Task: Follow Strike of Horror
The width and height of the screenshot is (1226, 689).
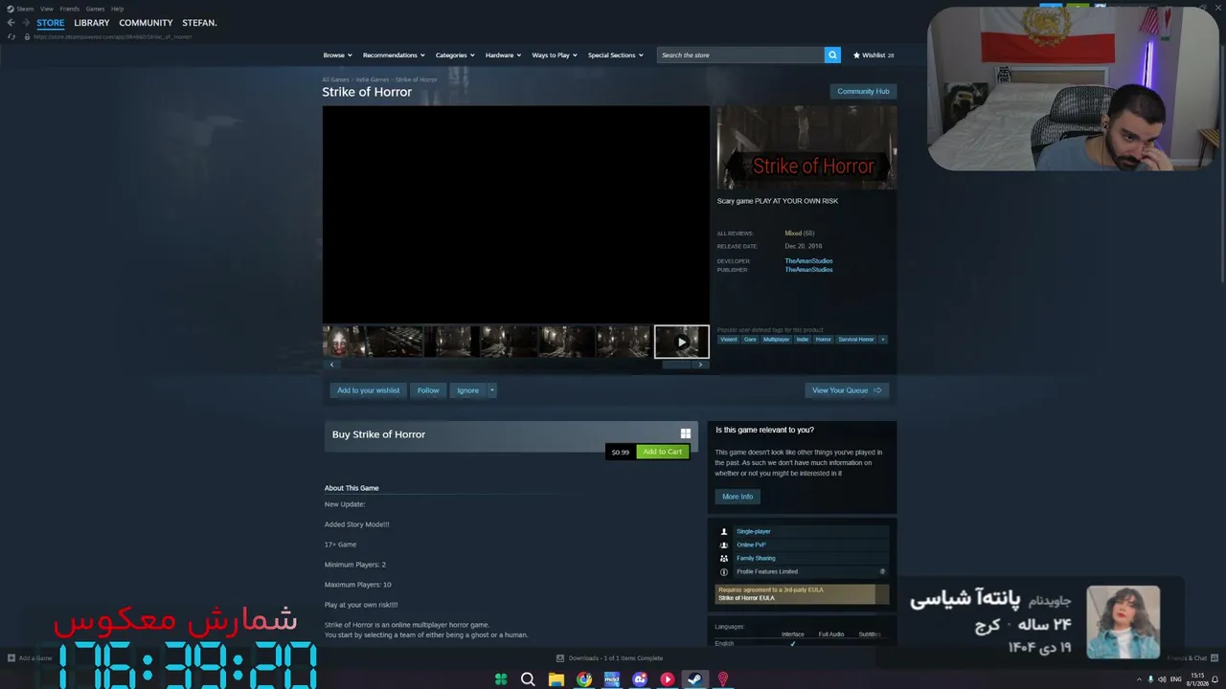Action: [x=428, y=390]
